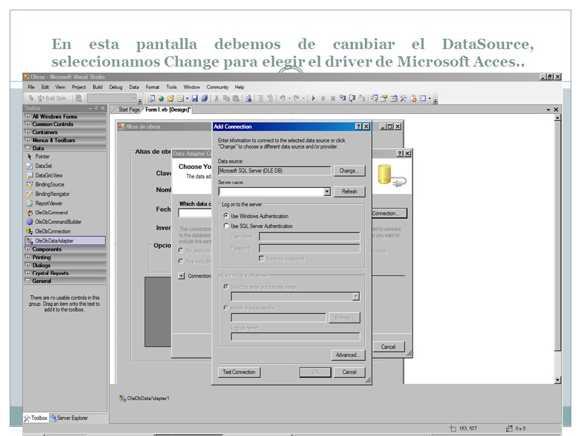Click Cancel in the Add Connection dialog

pyautogui.click(x=349, y=372)
